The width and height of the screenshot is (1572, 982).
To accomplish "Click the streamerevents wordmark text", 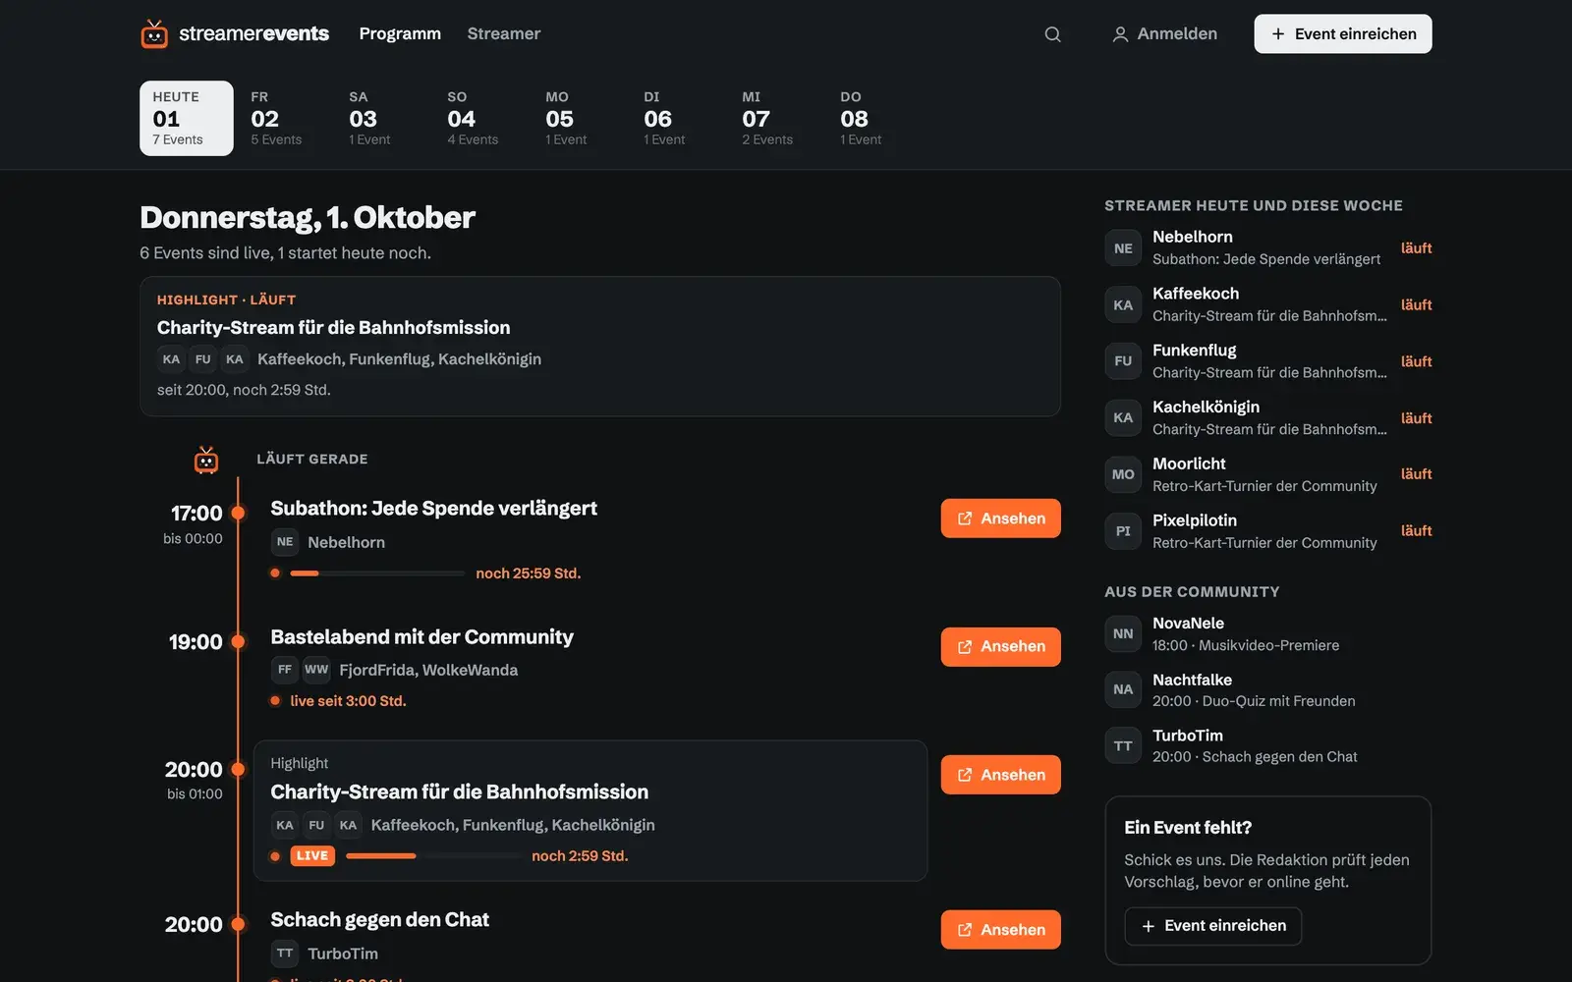I will click(x=253, y=33).
